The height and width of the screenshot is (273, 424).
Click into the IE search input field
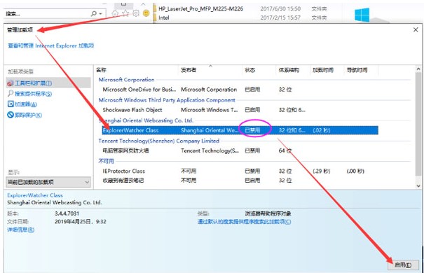48,13
